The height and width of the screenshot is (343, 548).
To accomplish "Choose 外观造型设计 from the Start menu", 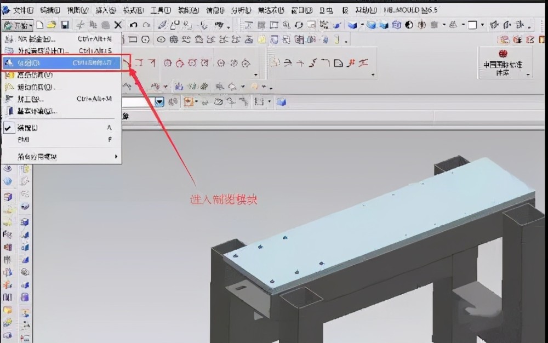I will 61,50.
